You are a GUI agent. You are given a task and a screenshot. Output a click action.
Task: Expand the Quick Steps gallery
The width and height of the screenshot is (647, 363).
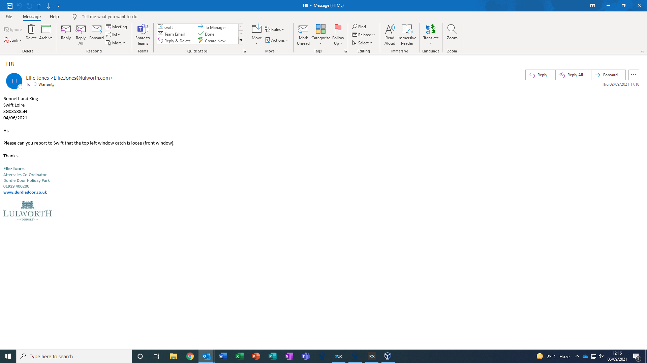point(241,41)
